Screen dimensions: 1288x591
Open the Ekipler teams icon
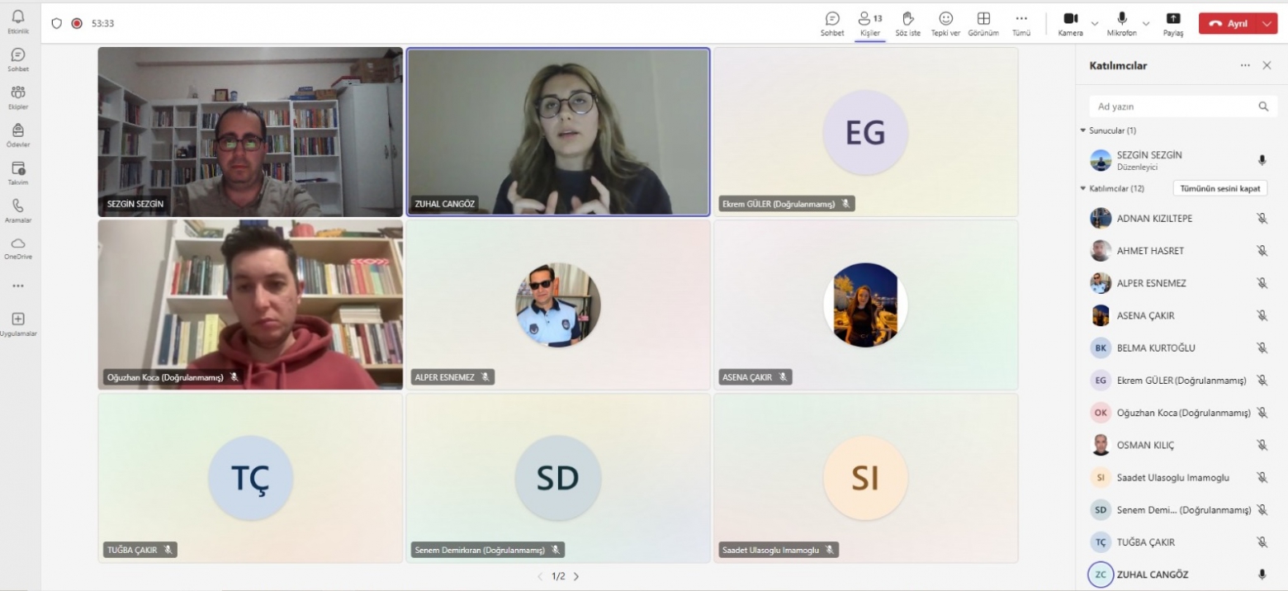[x=18, y=97]
